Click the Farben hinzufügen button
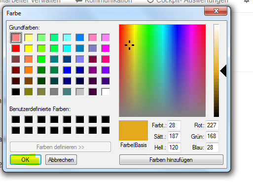The width and height of the screenshot is (253, 186). 171,159
